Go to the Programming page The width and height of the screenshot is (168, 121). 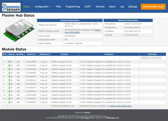pos(73,7)
